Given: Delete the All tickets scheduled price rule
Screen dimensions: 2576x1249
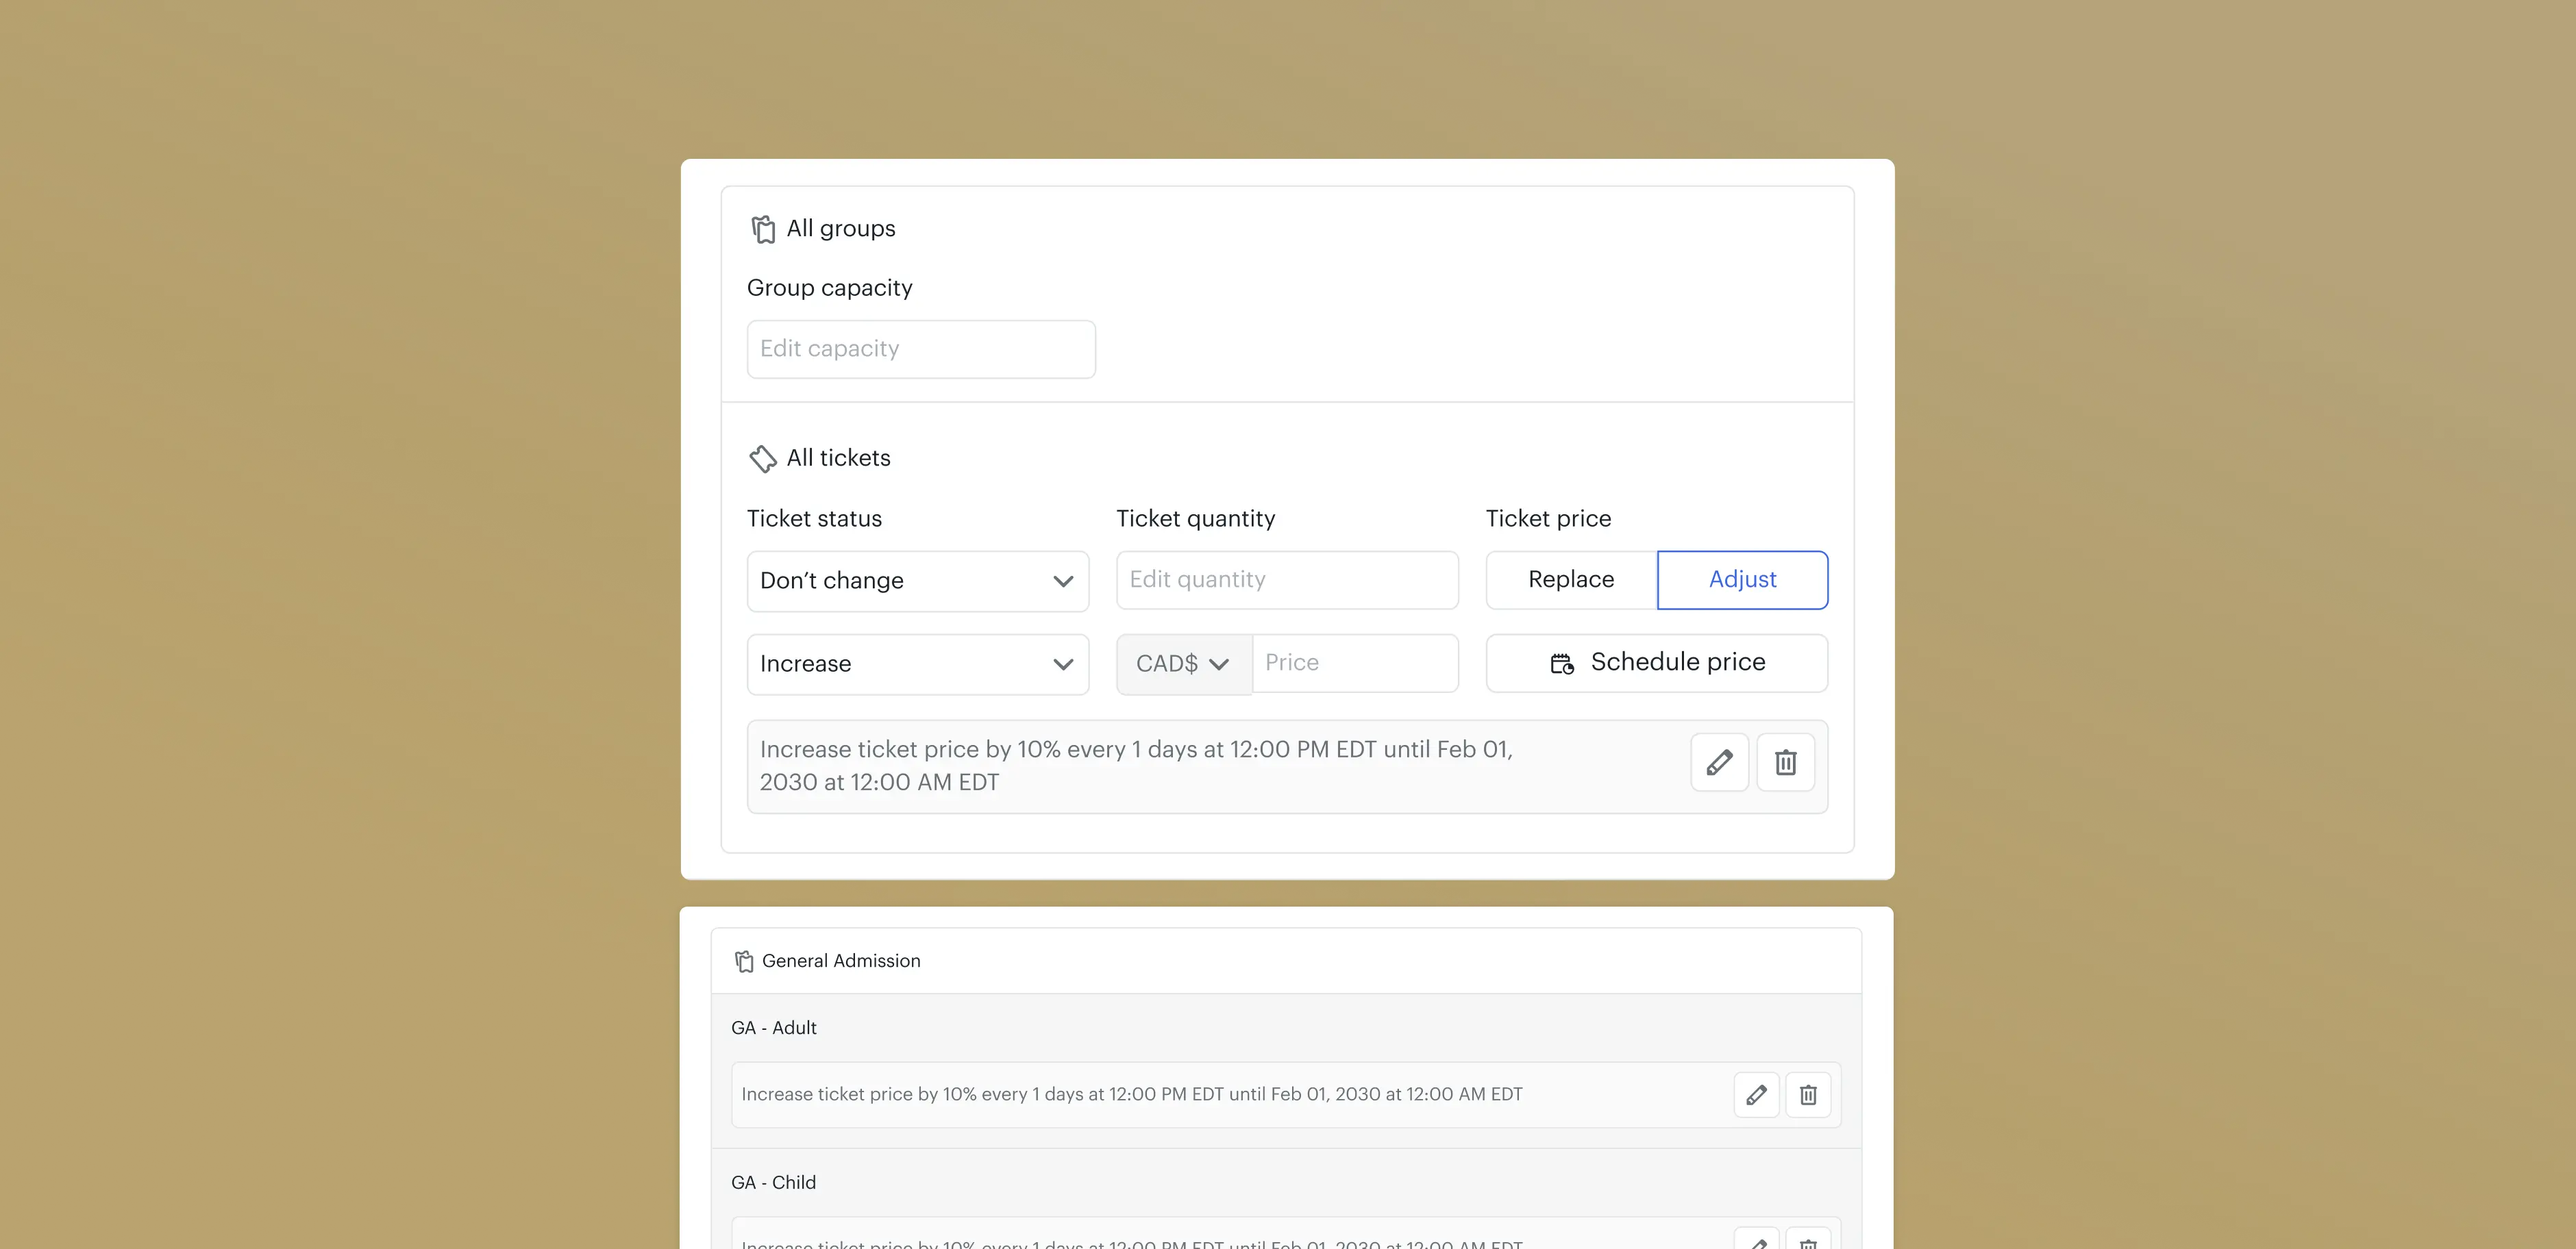Looking at the screenshot, I should pyautogui.click(x=1785, y=762).
